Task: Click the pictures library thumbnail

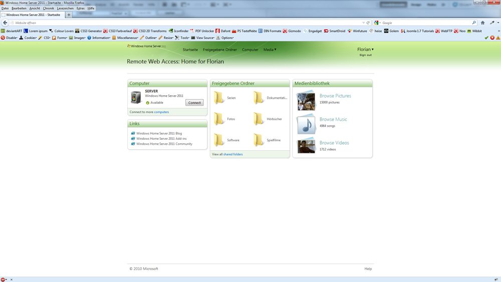Action: (306, 100)
